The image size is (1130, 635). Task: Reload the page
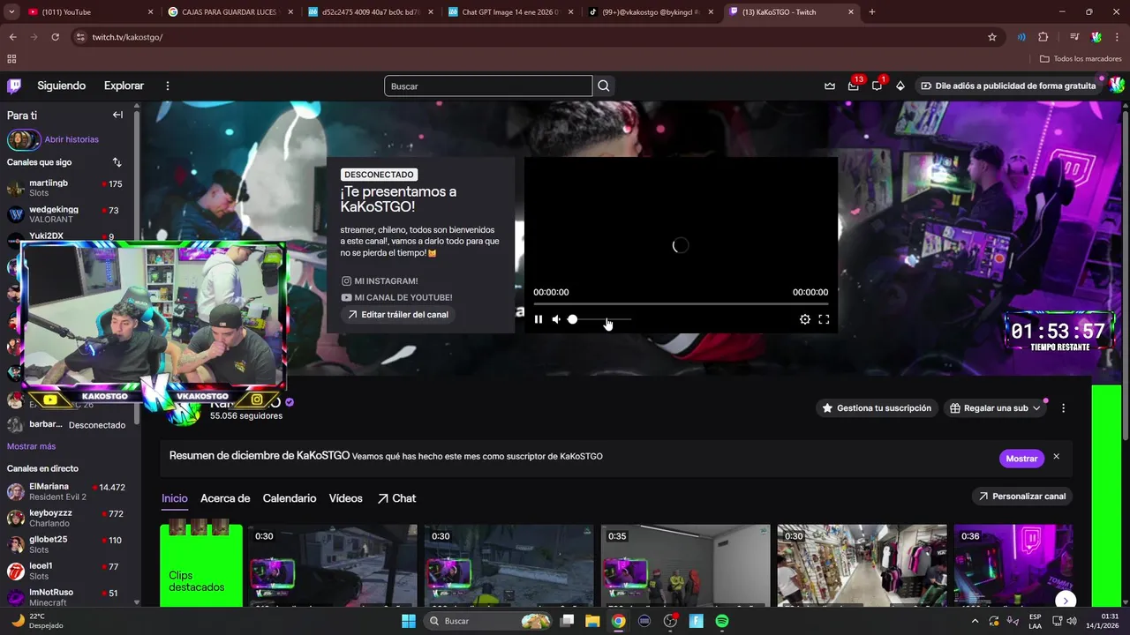pyautogui.click(x=55, y=37)
